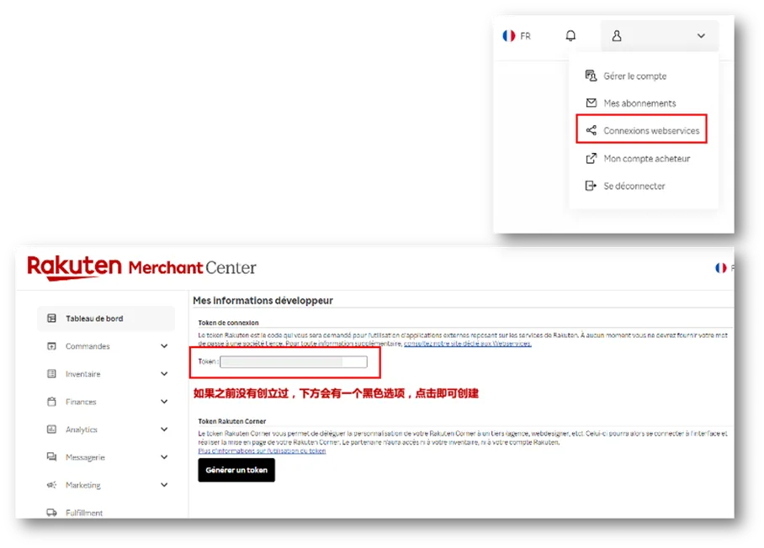Screen dimensions: 764x548
Task: Open the consultez notre site dédié aux Webservices link
Action: [468, 344]
